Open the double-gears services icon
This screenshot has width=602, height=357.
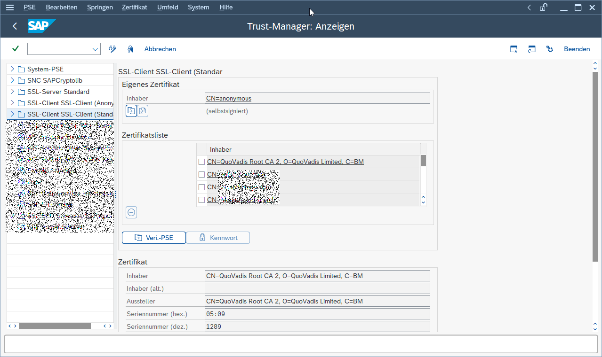point(549,49)
